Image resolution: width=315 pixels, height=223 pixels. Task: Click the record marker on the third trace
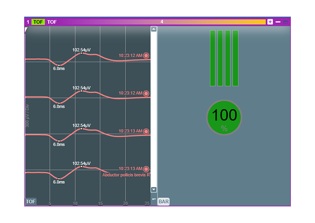pos(146,131)
